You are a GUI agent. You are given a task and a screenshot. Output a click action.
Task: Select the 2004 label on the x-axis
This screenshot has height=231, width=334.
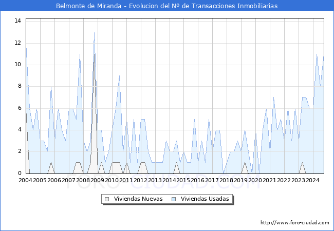pos(26,181)
